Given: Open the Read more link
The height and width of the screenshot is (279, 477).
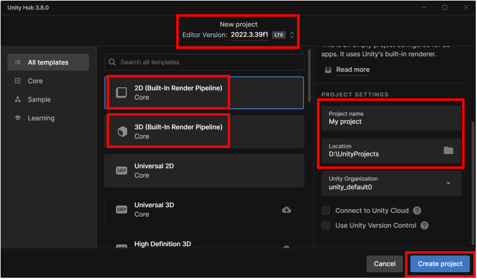Looking at the screenshot, I should tap(353, 70).
